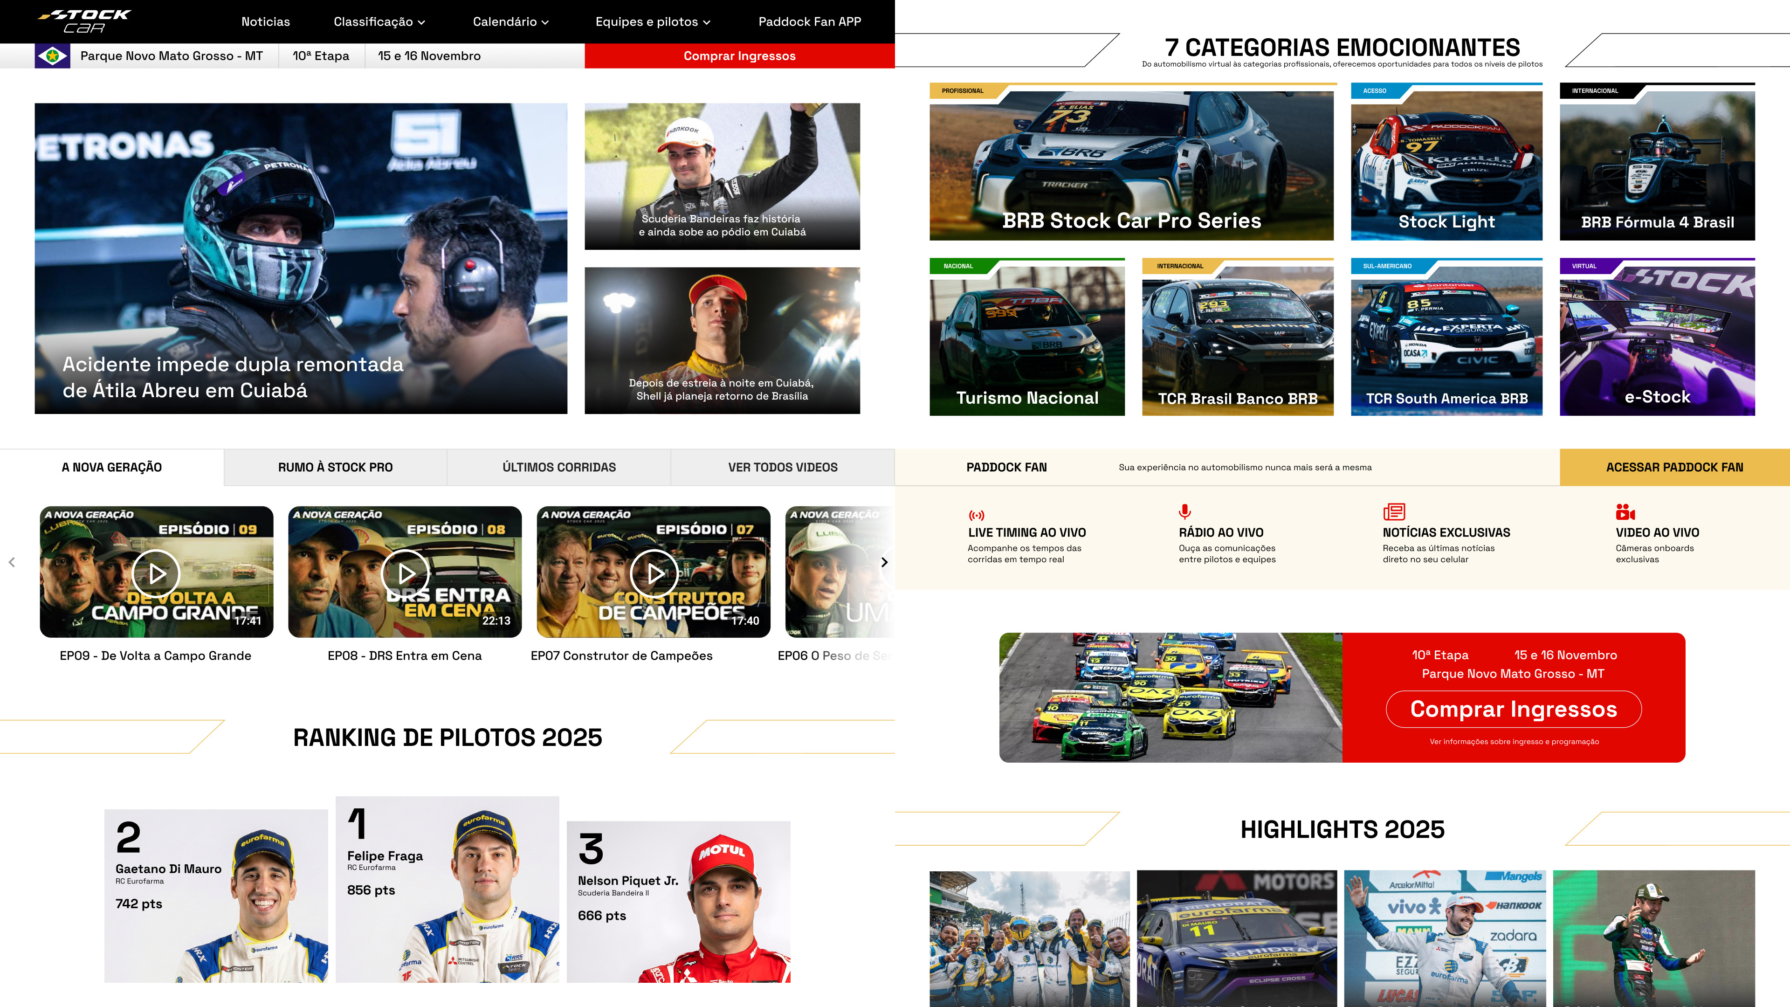The width and height of the screenshot is (1790, 1007).
Task: Open the Noticias menu item
Action: (x=265, y=21)
